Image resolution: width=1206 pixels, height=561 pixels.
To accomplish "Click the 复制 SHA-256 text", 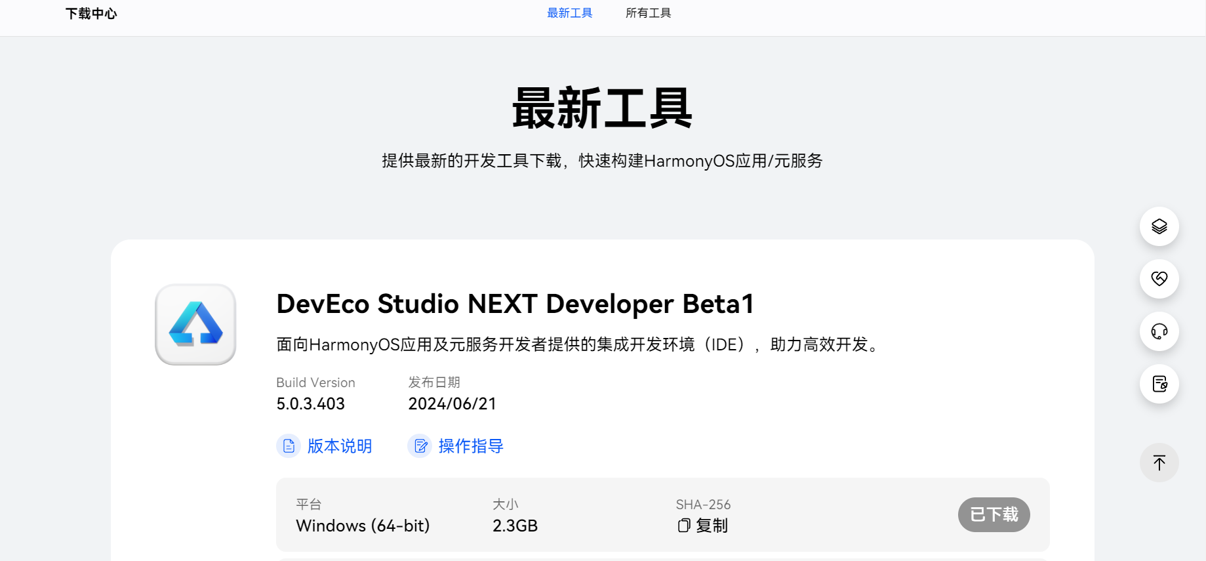I will pyautogui.click(x=712, y=526).
